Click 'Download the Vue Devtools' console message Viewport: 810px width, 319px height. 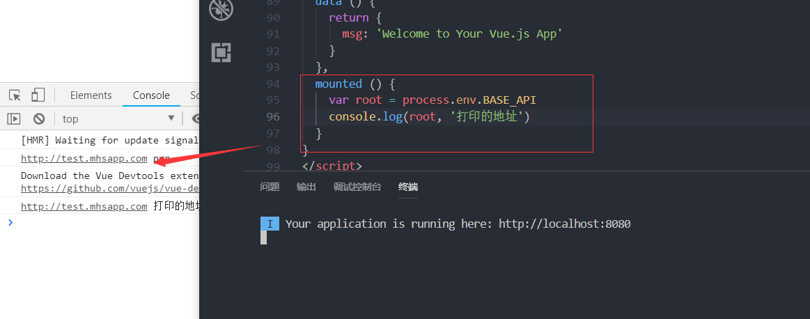(x=109, y=176)
